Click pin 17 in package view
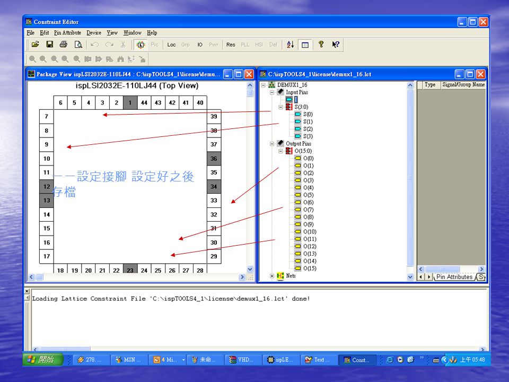Image resolution: width=509 pixels, height=382 pixels. pos(47,257)
